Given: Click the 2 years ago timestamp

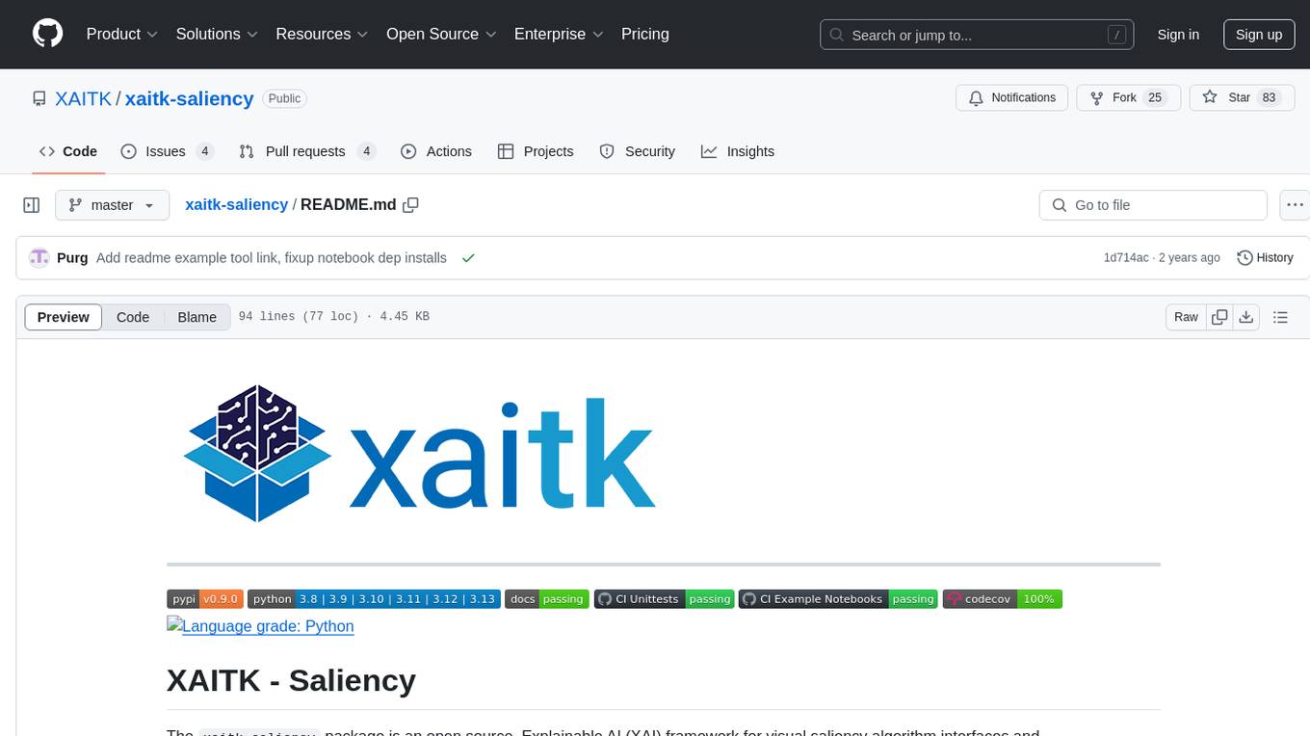Looking at the screenshot, I should tap(1189, 258).
